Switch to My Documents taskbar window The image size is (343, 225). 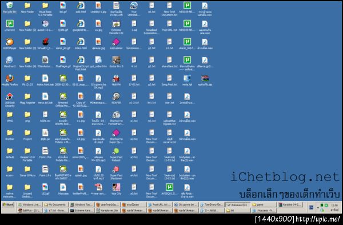(x=55, y=204)
